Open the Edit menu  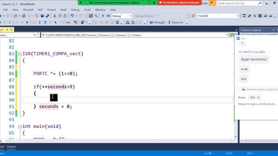(6, 10)
